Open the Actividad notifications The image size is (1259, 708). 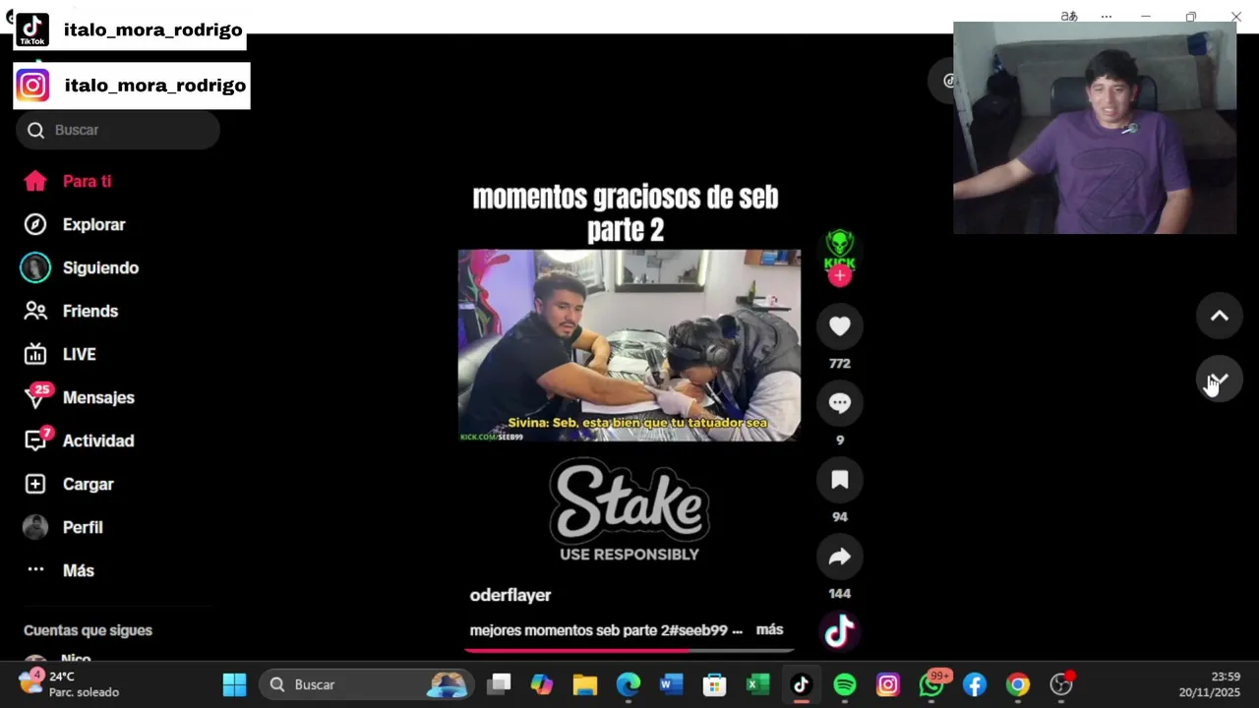pyautogui.click(x=79, y=441)
